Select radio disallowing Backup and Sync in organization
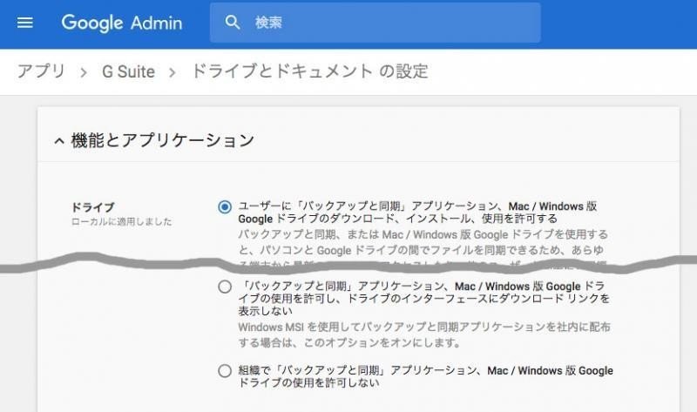Viewport: 697px width, 412px height. (225, 371)
